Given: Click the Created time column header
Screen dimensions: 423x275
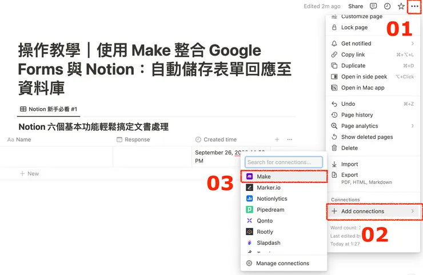Looking at the screenshot, I should 231,140.
